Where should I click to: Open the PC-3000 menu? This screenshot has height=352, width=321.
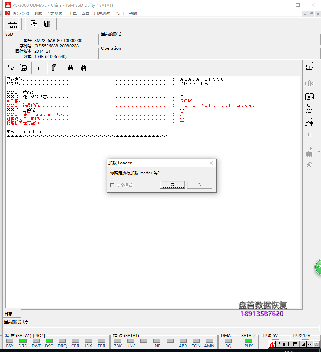(21, 14)
